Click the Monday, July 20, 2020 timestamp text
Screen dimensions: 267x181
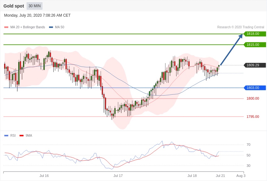37,15
